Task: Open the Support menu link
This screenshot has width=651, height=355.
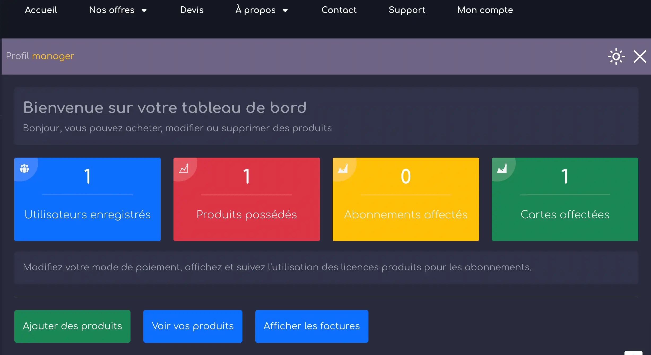Action: 407,10
